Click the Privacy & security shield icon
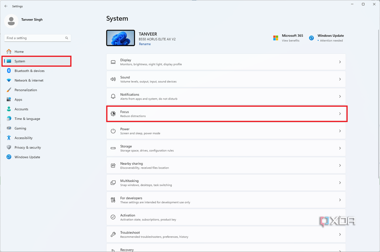This screenshot has width=380, height=252. click(9, 147)
